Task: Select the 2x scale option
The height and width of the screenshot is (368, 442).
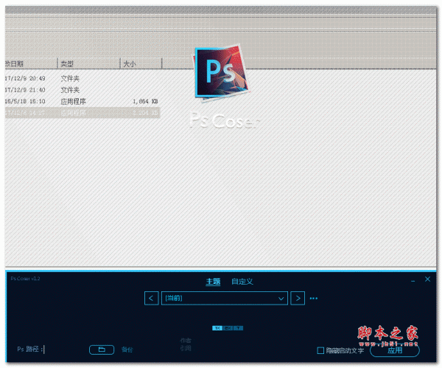Action: click(228, 328)
